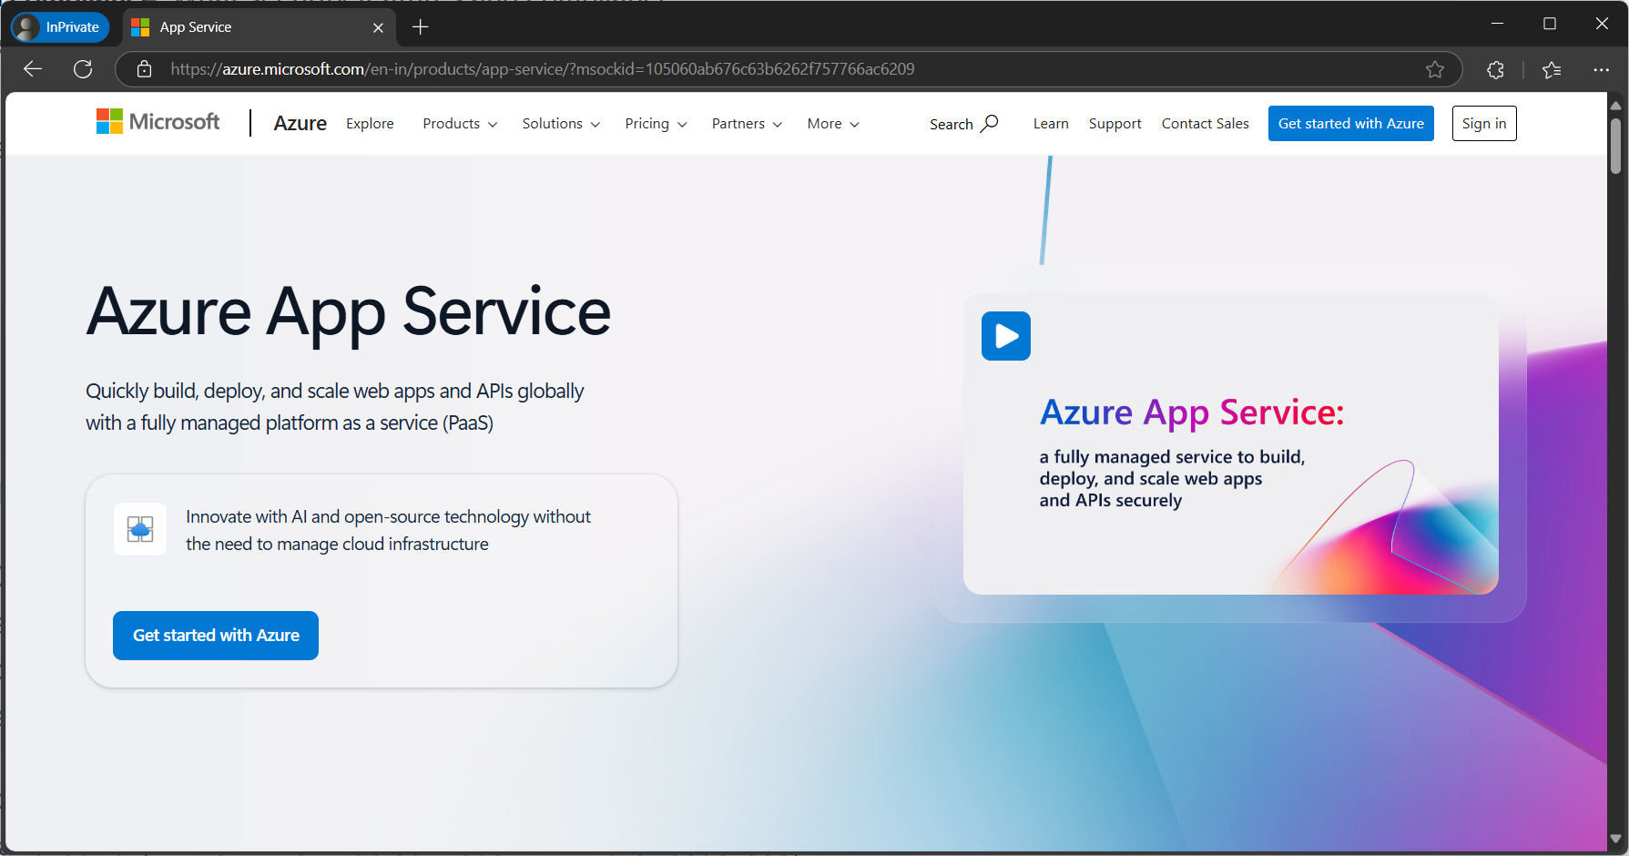Close the App Service tab
The image size is (1629, 856).
point(378,27)
